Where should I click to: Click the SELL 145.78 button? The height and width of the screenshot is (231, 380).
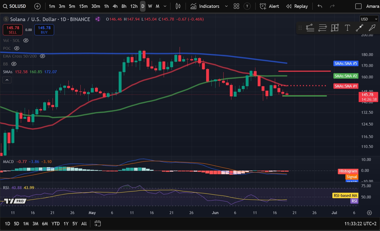pyautogui.click(x=13, y=30)
